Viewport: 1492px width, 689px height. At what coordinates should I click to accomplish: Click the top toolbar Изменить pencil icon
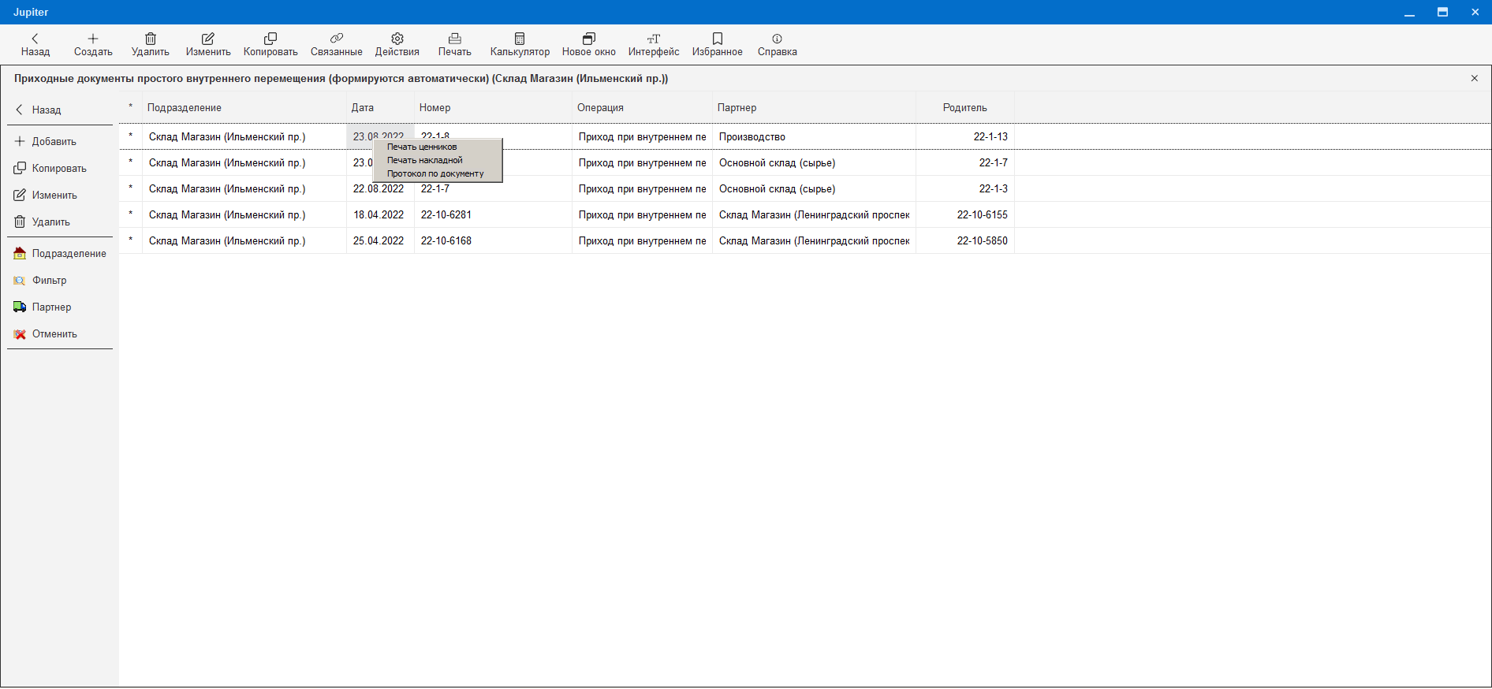(x=208, y=39)
